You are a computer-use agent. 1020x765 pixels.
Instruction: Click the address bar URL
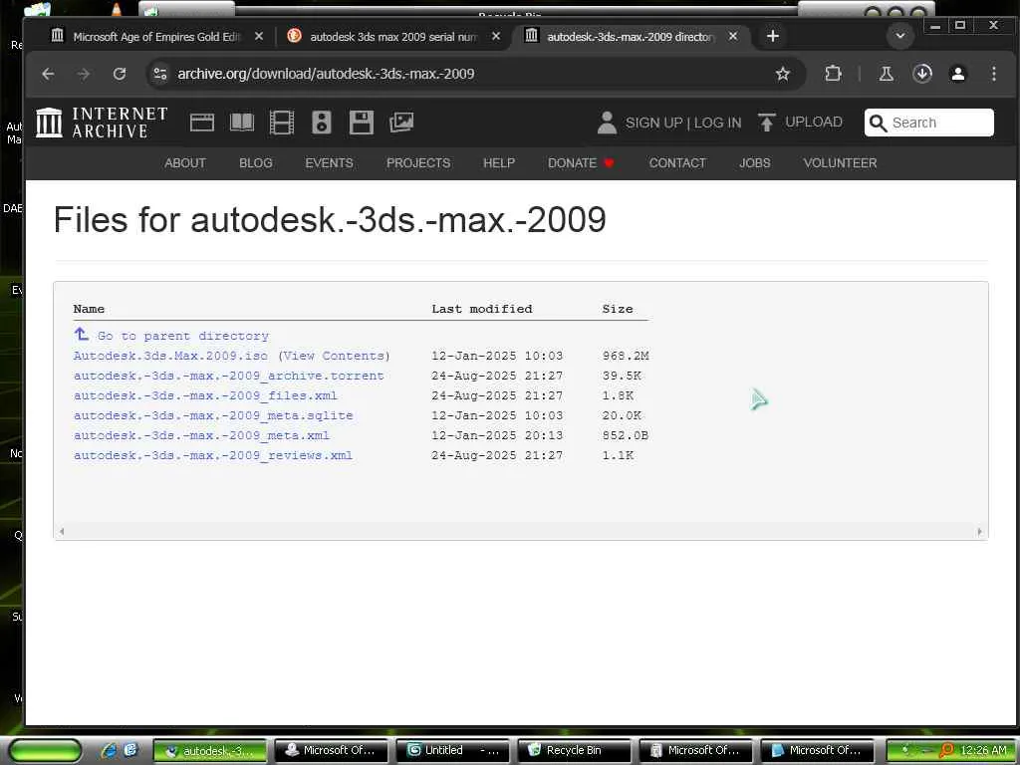[326, 74]
